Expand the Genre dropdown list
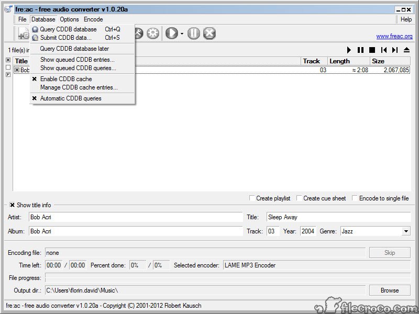 coord(406,231)
